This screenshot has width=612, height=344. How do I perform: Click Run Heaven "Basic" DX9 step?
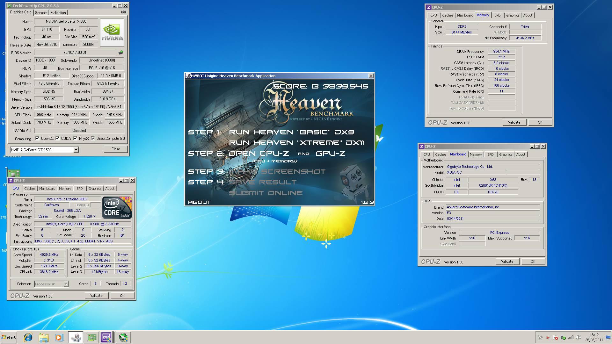point(291,132)
